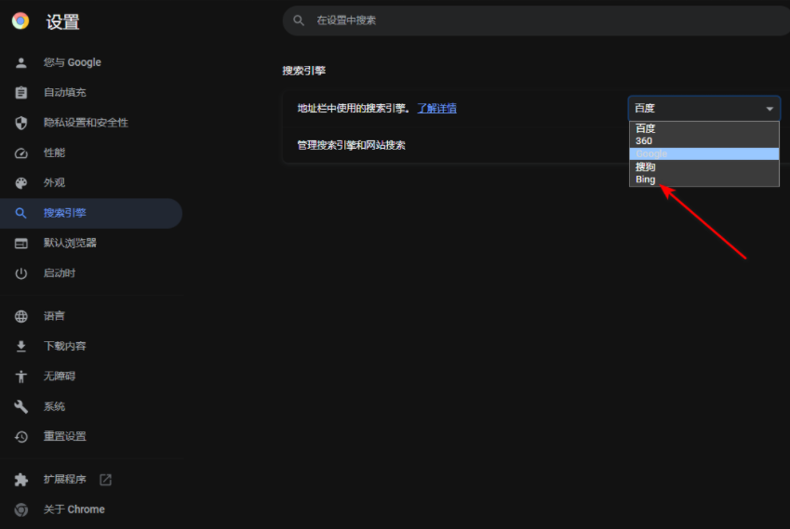Click the speedometer icon for 性能
The image size is (790, 529).
click(21, 153)
